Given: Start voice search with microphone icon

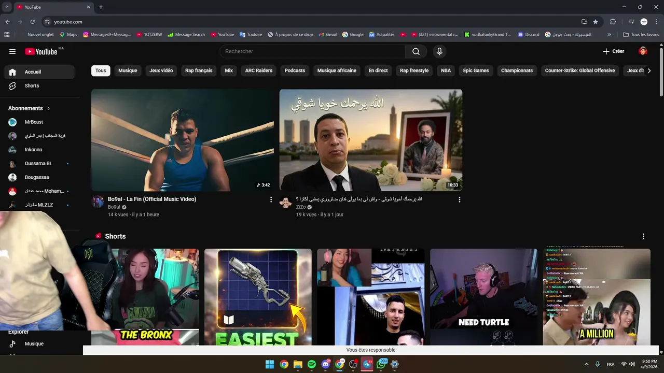Looking at the screenshot, I should [439, 51].
